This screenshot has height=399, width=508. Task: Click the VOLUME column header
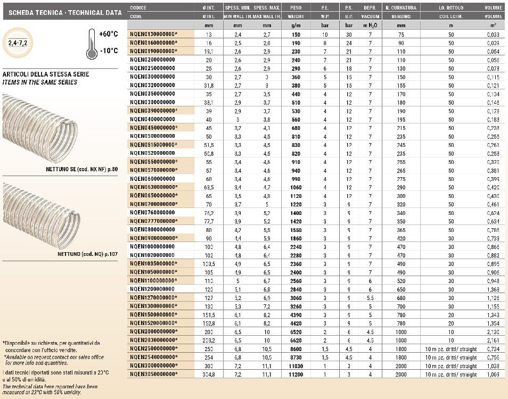tap(493, 8)
